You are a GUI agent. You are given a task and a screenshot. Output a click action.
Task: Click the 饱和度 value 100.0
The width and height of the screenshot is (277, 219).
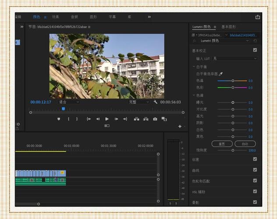[252, 150]
